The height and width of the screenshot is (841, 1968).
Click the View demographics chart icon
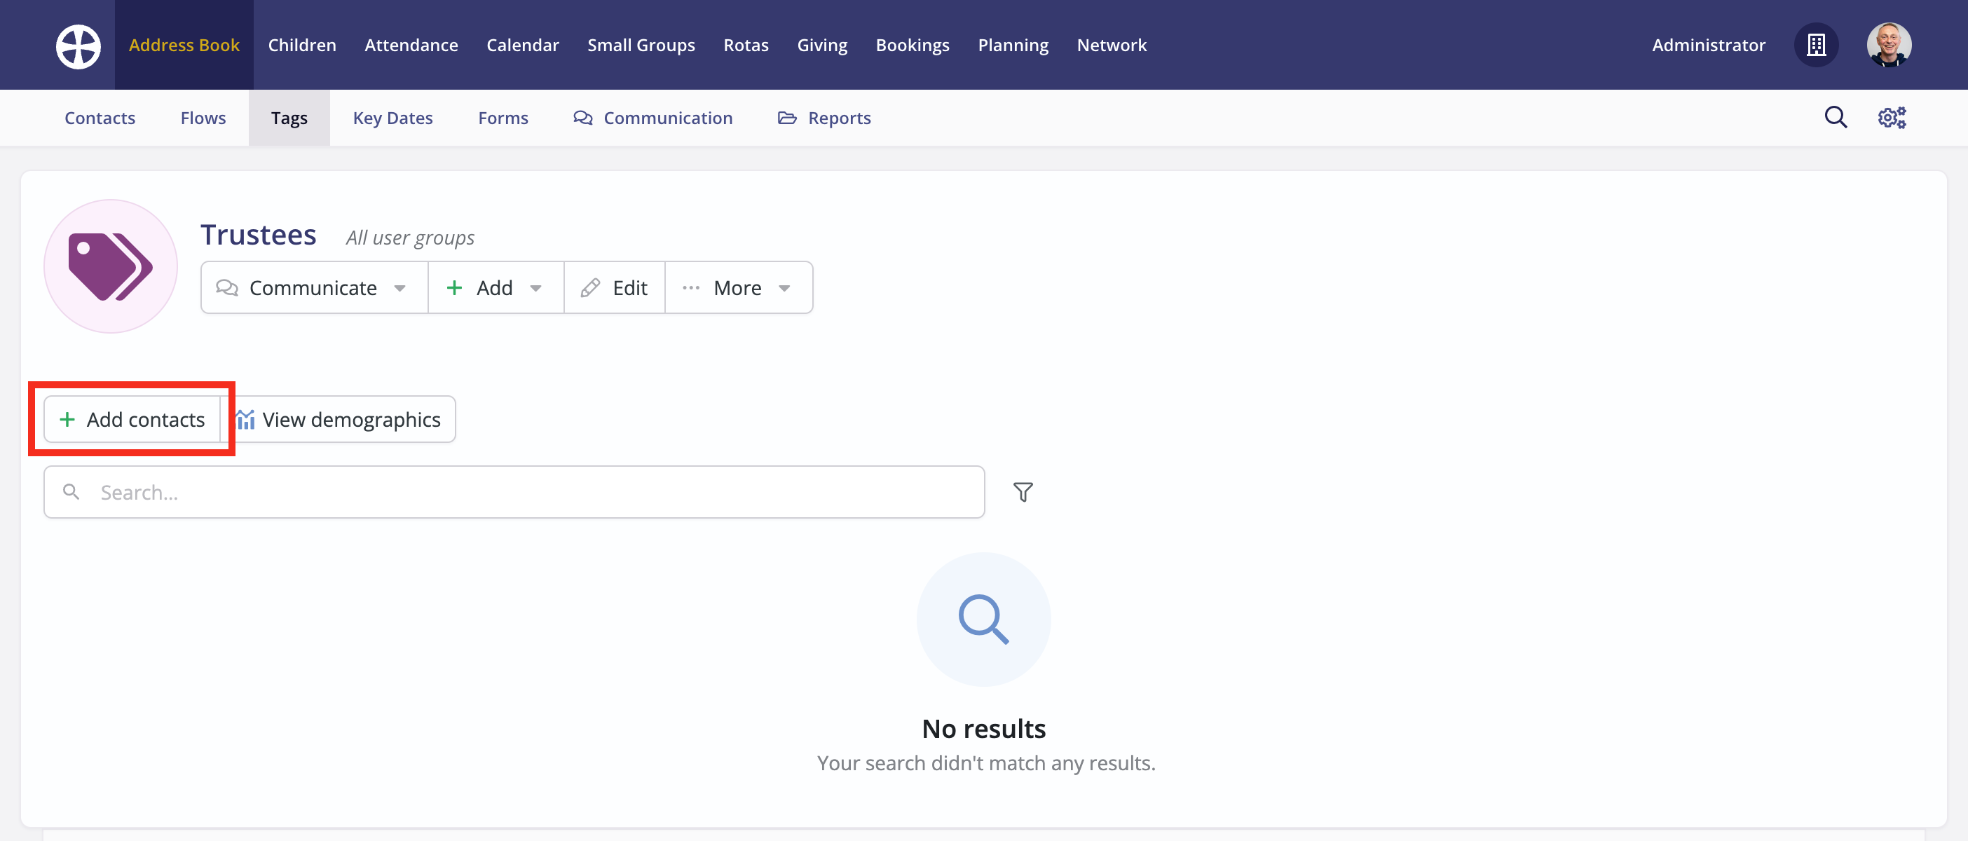pyautogui.click(x=246, y=419)
